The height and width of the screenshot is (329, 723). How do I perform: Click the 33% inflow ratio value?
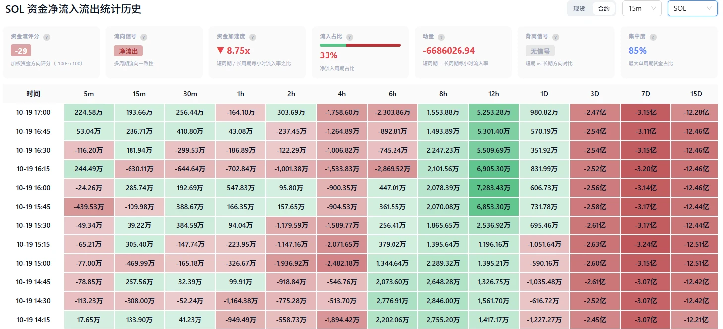tap(329, 55)
